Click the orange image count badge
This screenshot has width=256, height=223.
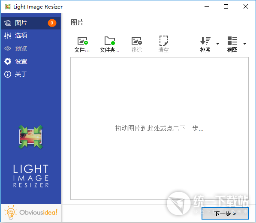[52, 23]
